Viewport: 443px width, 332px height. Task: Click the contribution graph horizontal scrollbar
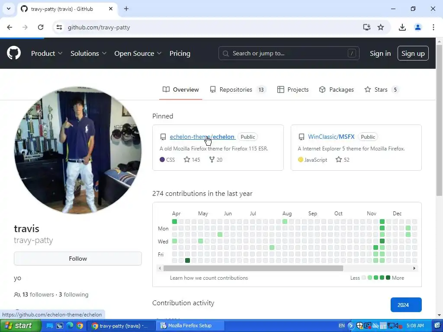tap(253, 268)
